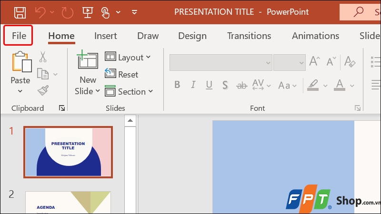Click text highlight color pen
This screenshot has width=381, height=214.
[313, 85]
